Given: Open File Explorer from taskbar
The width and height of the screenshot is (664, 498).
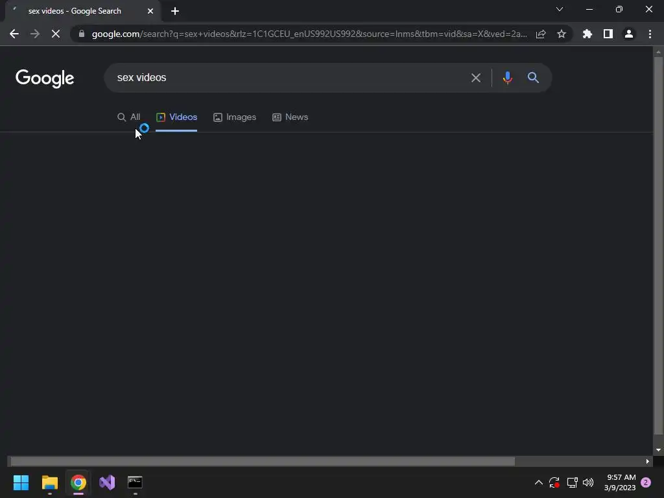Looking at the screenshot, I should pos(50,482).
